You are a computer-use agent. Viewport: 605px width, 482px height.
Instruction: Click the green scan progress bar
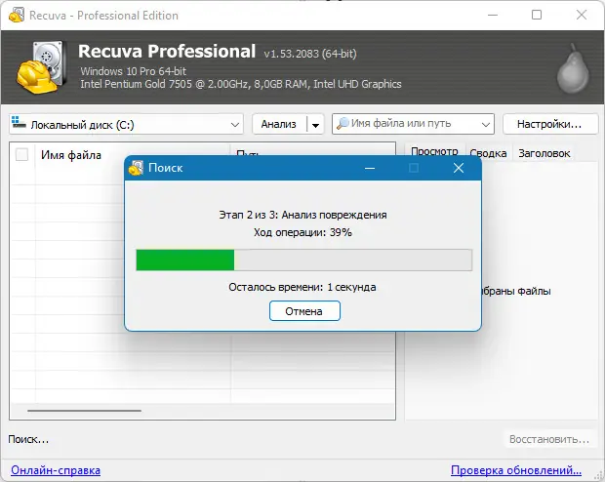(304, 261)
